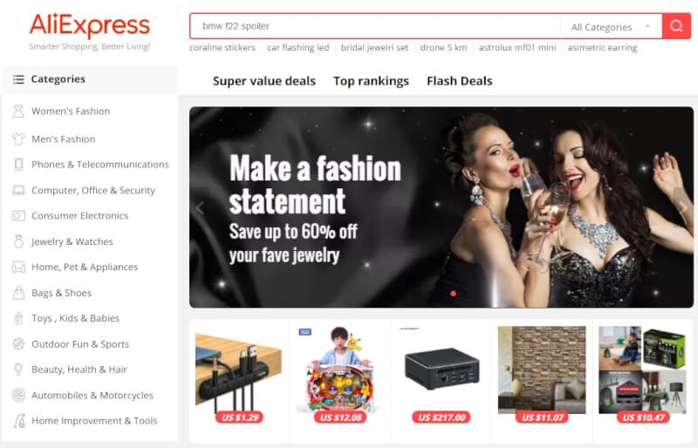This screenshot has height=448, width=698.
Task: Open the Bags & Shoes bag icon
Action: [18, 293]
